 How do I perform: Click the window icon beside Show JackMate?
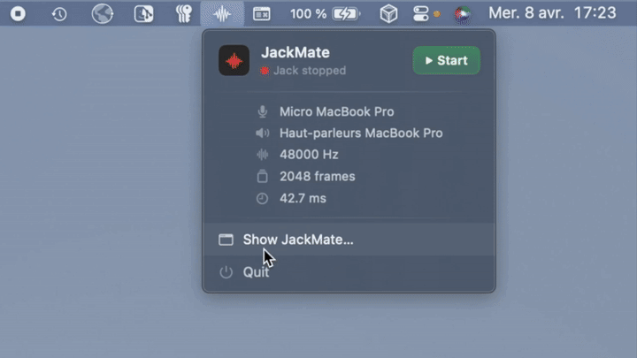226,240
